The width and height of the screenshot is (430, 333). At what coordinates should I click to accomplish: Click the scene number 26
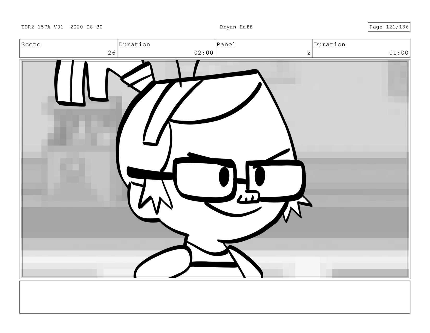(112, 53)
